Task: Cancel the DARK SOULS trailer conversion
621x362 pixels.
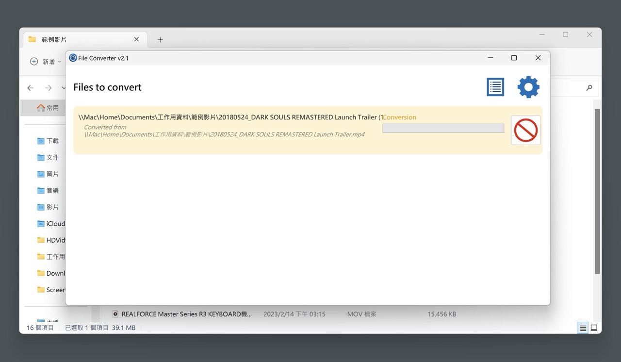Action: [526, 130]
